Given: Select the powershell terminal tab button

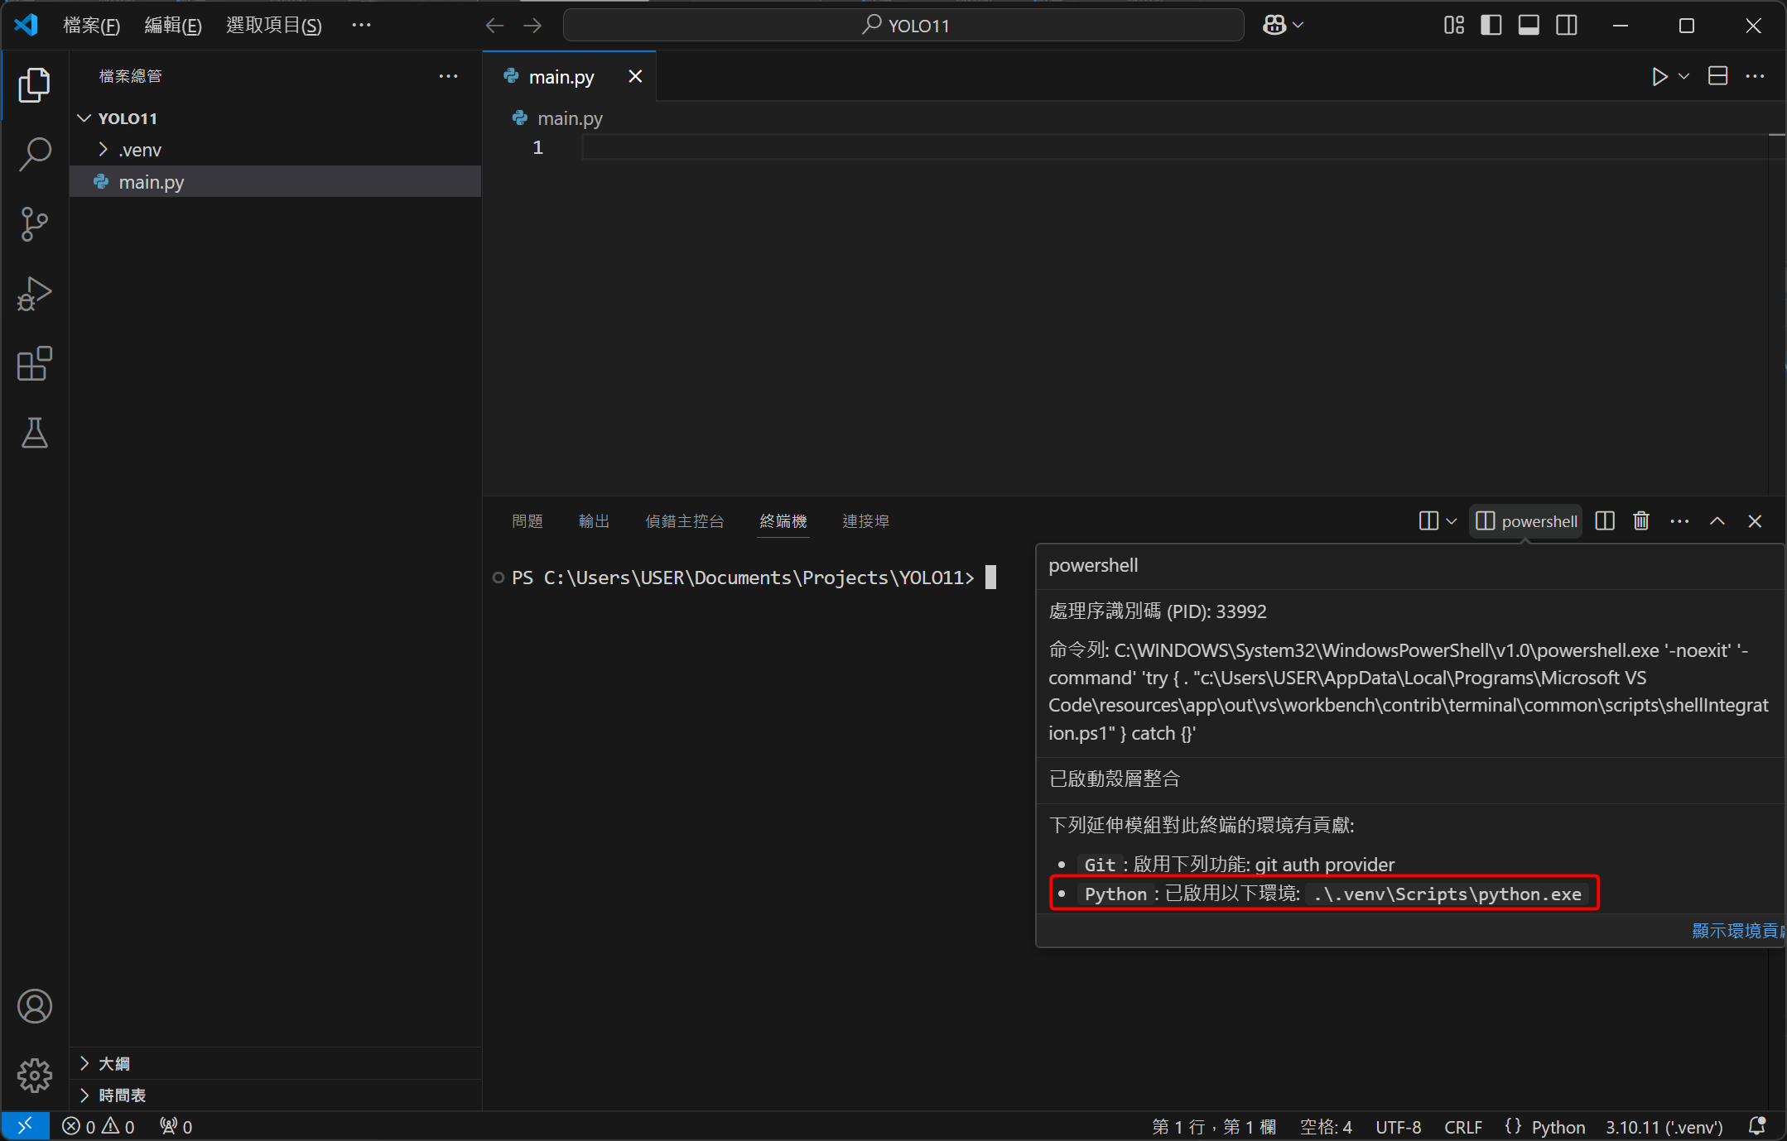Looking at the screenshot, I should [1525, 520].
